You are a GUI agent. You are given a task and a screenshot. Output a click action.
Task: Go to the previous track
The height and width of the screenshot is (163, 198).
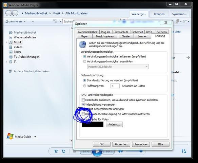(x=86, y=151)
